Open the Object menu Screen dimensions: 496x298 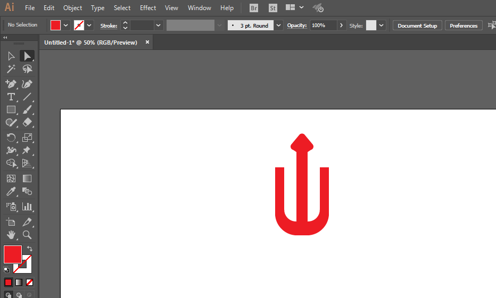pyautogui.click(x=72, y=8)
